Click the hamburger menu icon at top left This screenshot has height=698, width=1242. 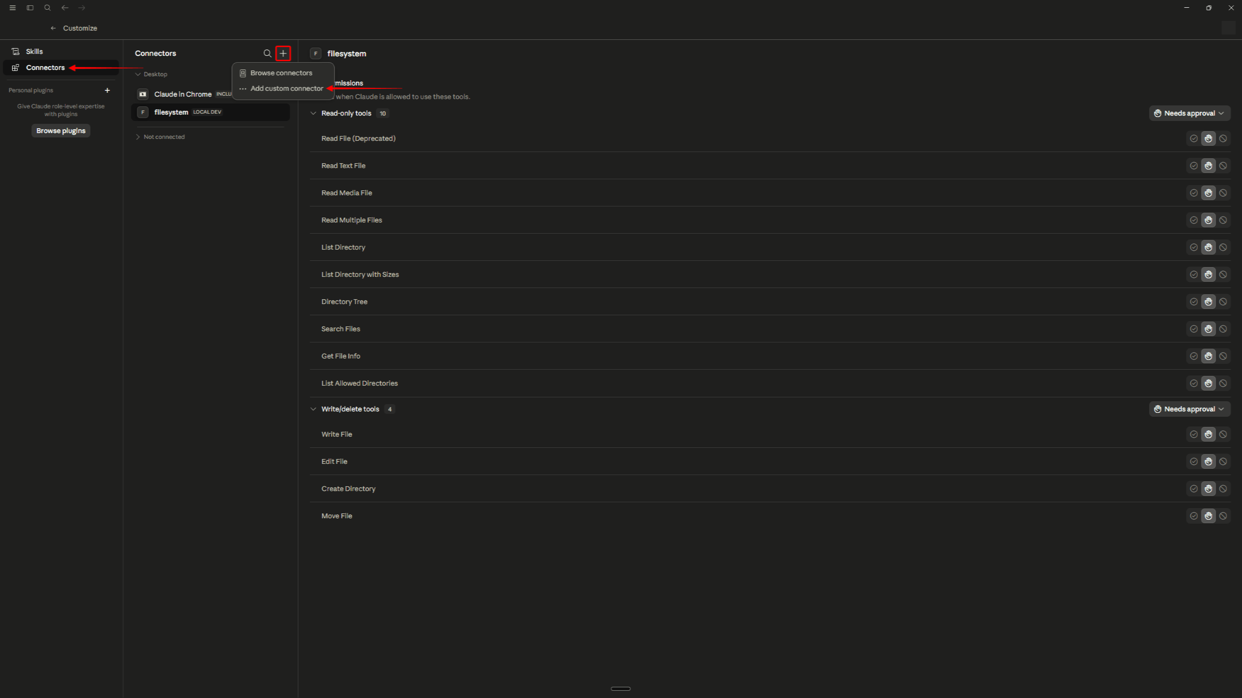coord(13,8)
